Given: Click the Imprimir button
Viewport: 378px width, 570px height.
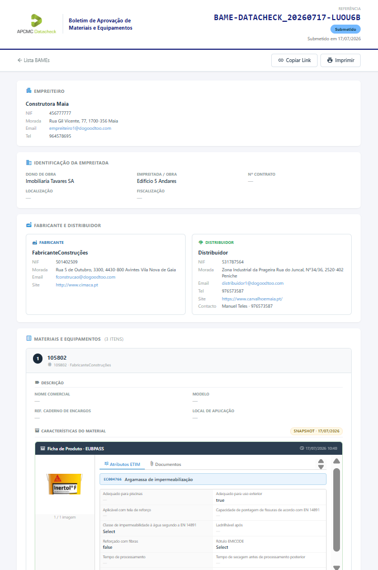Looking at the screenshot, I should pos(340,60).
